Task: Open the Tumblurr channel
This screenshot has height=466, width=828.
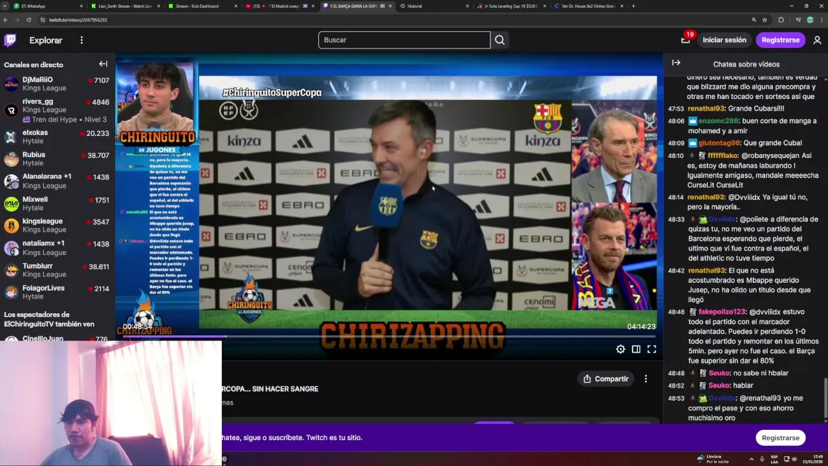Action: [58, 270]
